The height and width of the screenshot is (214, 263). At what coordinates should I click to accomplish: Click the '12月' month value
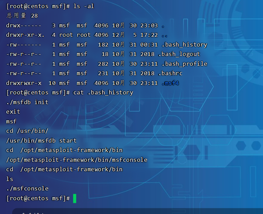coord(118,35)
